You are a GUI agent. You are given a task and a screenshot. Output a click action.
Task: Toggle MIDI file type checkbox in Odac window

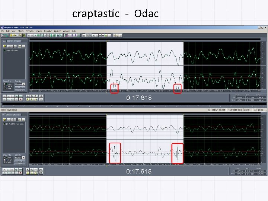pyautogui.click(x=4, y=160)
